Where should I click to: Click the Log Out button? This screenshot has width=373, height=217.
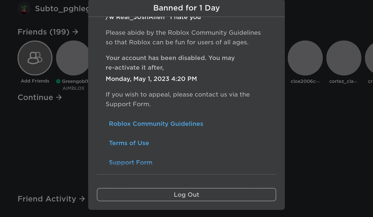click(x=186, y=195)
